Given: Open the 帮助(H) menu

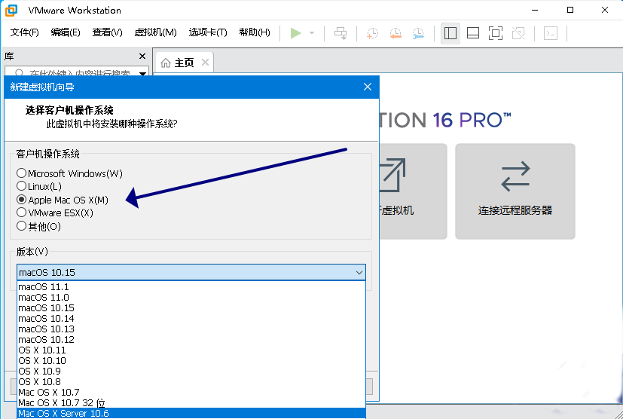Looking at the screenshot, I should click(x=255, y=32).
